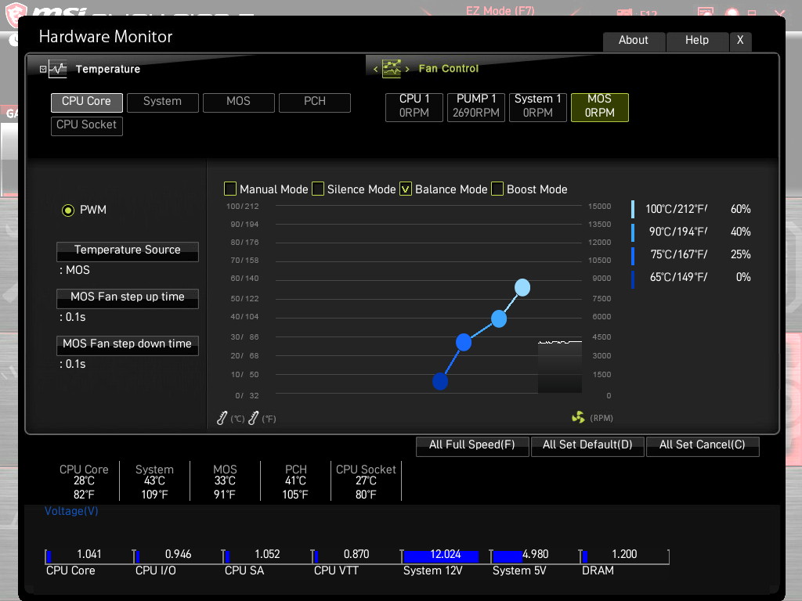Click the Fan Control chart icon

click(x=392, y=69)
